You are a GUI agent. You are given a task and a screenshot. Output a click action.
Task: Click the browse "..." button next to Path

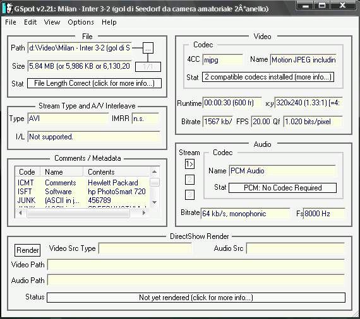(148, 48)
